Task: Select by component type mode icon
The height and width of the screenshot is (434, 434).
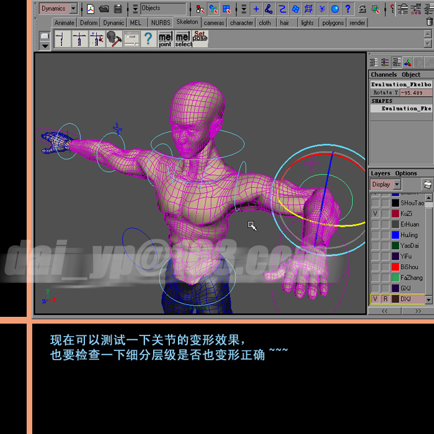Action: point(227,9)
